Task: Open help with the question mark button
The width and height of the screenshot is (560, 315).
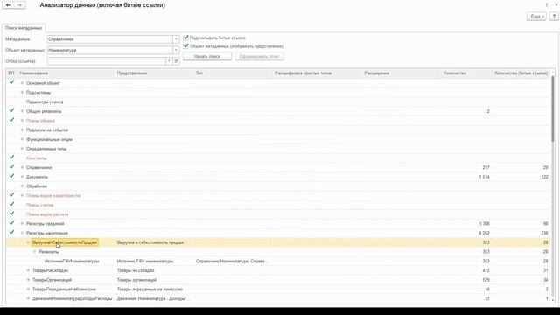Action: 554,17
